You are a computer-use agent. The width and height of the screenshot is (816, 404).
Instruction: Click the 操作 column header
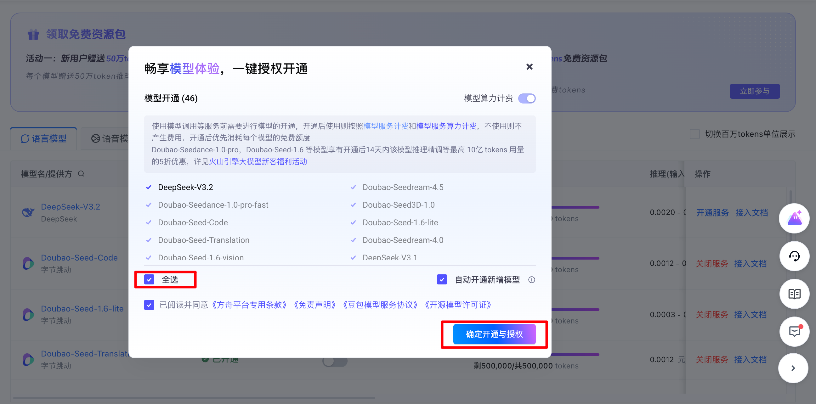tap(702, 174)
